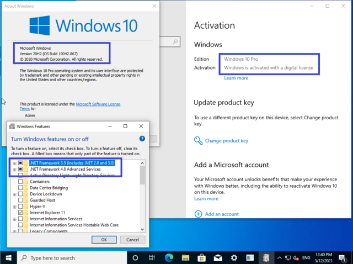Open network status tray icon
Image resolution: width=353 pixels, height=264 pixels.
(288, 258)
